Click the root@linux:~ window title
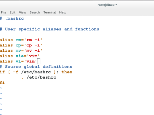Image resolution: width=154 pixels, height=115 pixels. click(x=107, y=5)
